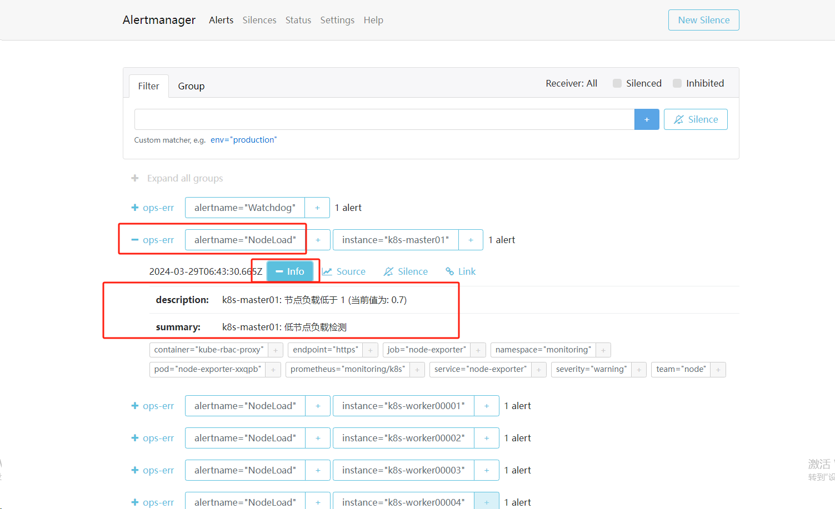Image resolution: width=835 pixels, height=509 pixels.
Task: Copy the alert Link
Action: [461, 271]
